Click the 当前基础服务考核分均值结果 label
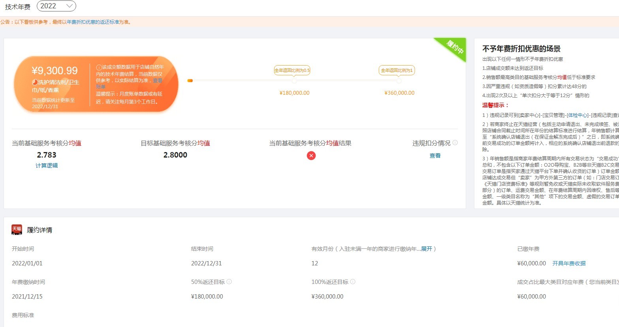The image size is (619, 327). click(x=310, y=143)
